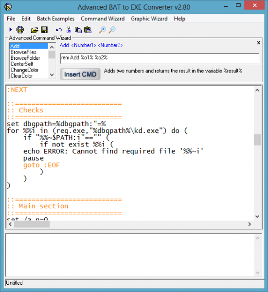Minimize the converter window
This screenshot has height=292, width=268.
pos(226,5)
